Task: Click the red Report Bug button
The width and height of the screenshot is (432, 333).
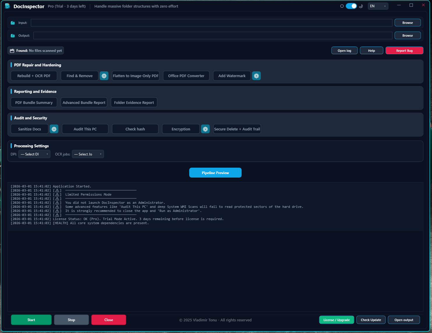Action: click(404, 51)
